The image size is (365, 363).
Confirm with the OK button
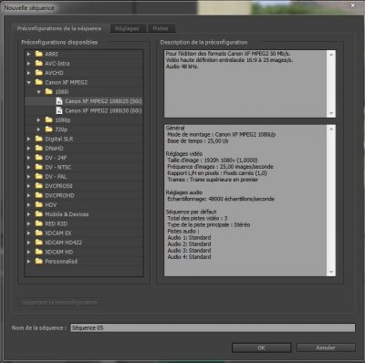262,347
